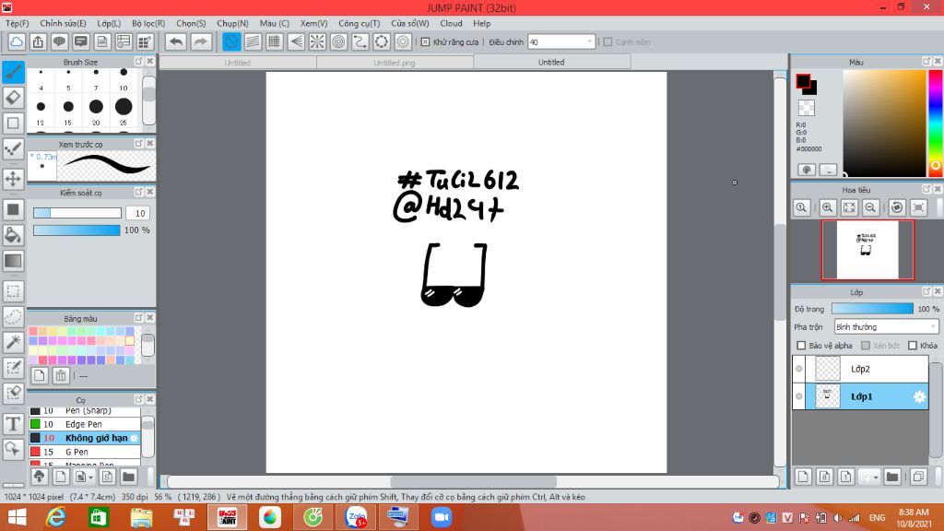Enable parallel lines snap
Screen dimensions: 944x531
click(253, 41)
